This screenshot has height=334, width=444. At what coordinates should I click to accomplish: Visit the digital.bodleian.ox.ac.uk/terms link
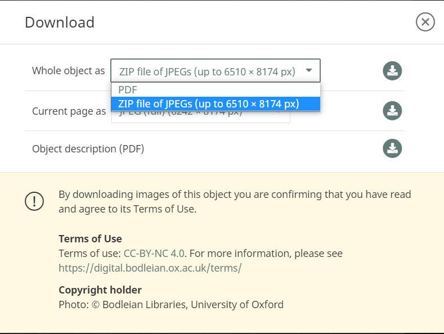tap(150, 268)
